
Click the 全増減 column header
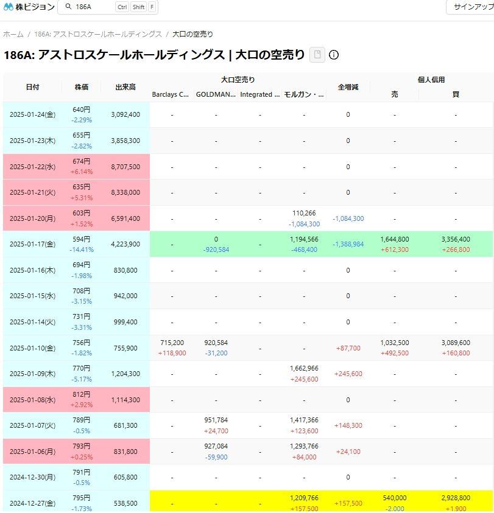pos(348,87)
